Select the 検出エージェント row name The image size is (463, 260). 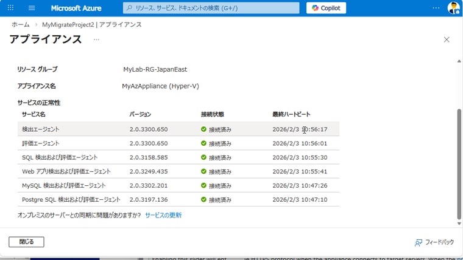(40, 129)
